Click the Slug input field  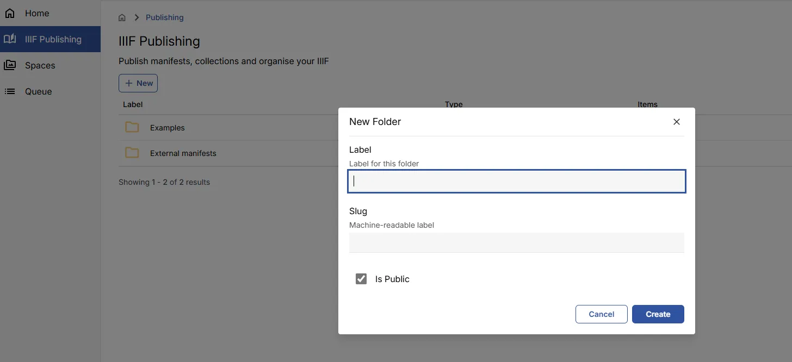point(516,242)
